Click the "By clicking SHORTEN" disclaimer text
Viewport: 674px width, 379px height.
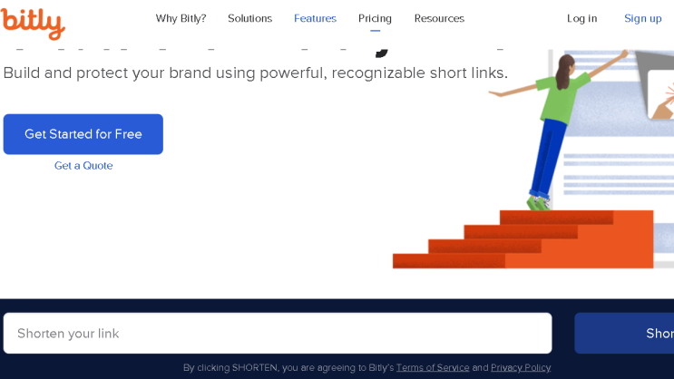(288, 367)
